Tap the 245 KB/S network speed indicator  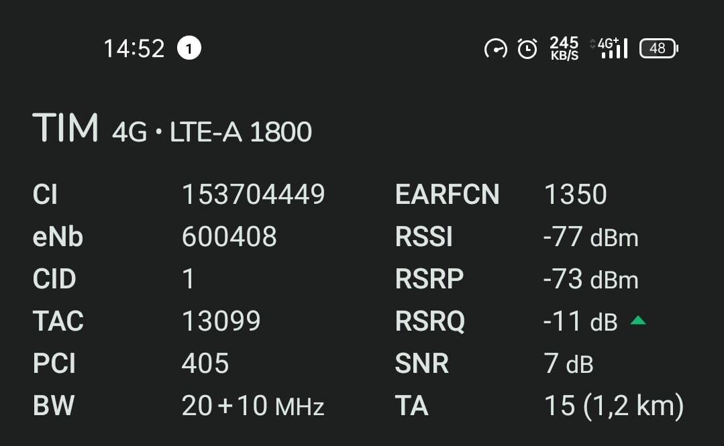click(564, 48)
